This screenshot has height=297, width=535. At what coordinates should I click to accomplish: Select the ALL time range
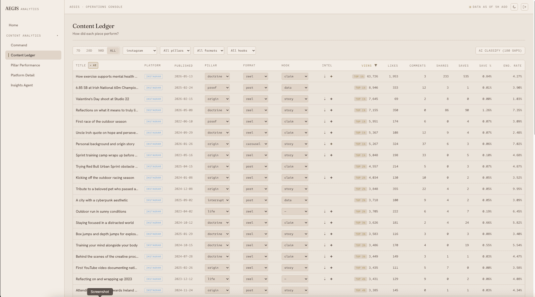point(113,51)
